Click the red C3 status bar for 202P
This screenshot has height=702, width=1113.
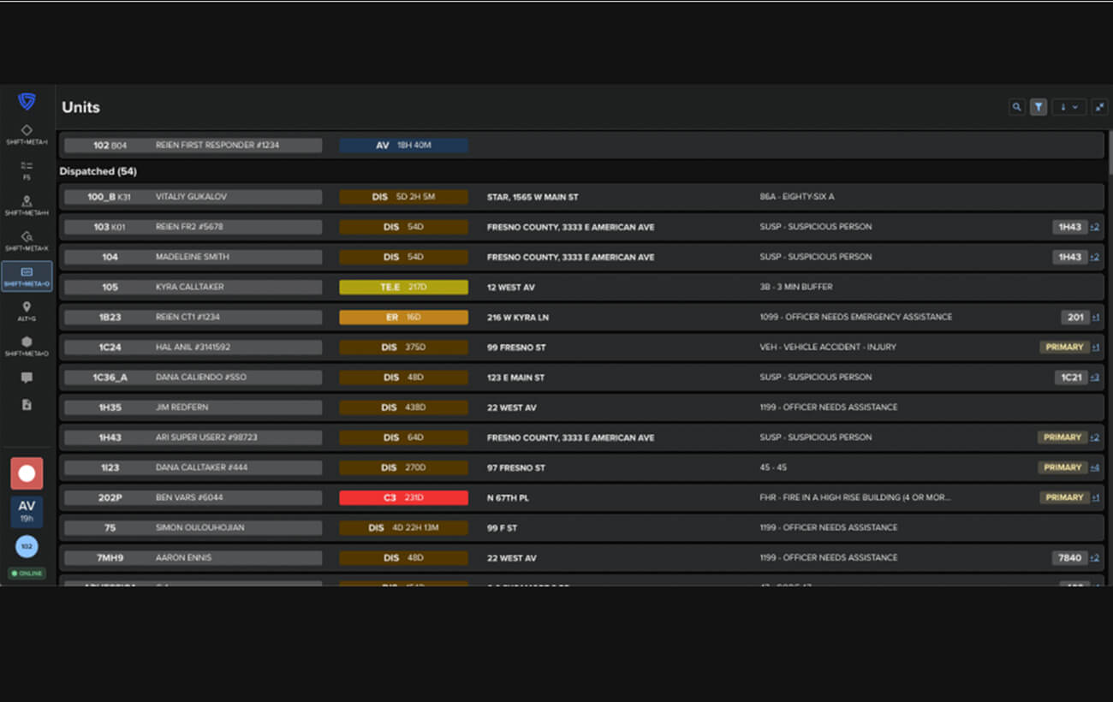point(403,497)
